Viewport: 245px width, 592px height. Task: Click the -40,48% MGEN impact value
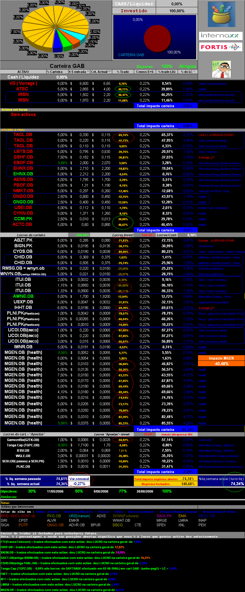click(221, 363)
